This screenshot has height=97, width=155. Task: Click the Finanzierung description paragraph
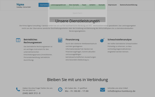click(81, 52)
